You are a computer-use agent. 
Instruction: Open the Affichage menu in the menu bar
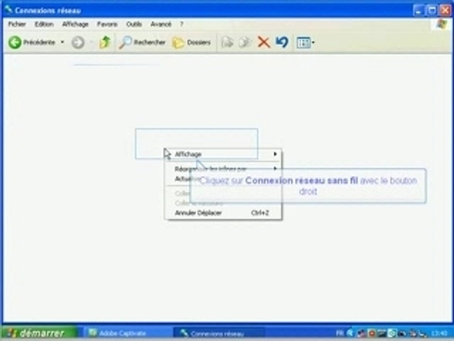coord(75,24)
